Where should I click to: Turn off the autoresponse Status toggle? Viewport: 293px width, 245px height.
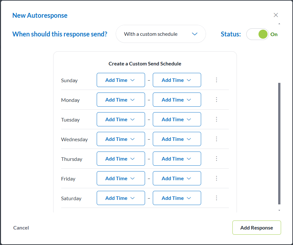(257, 34)
